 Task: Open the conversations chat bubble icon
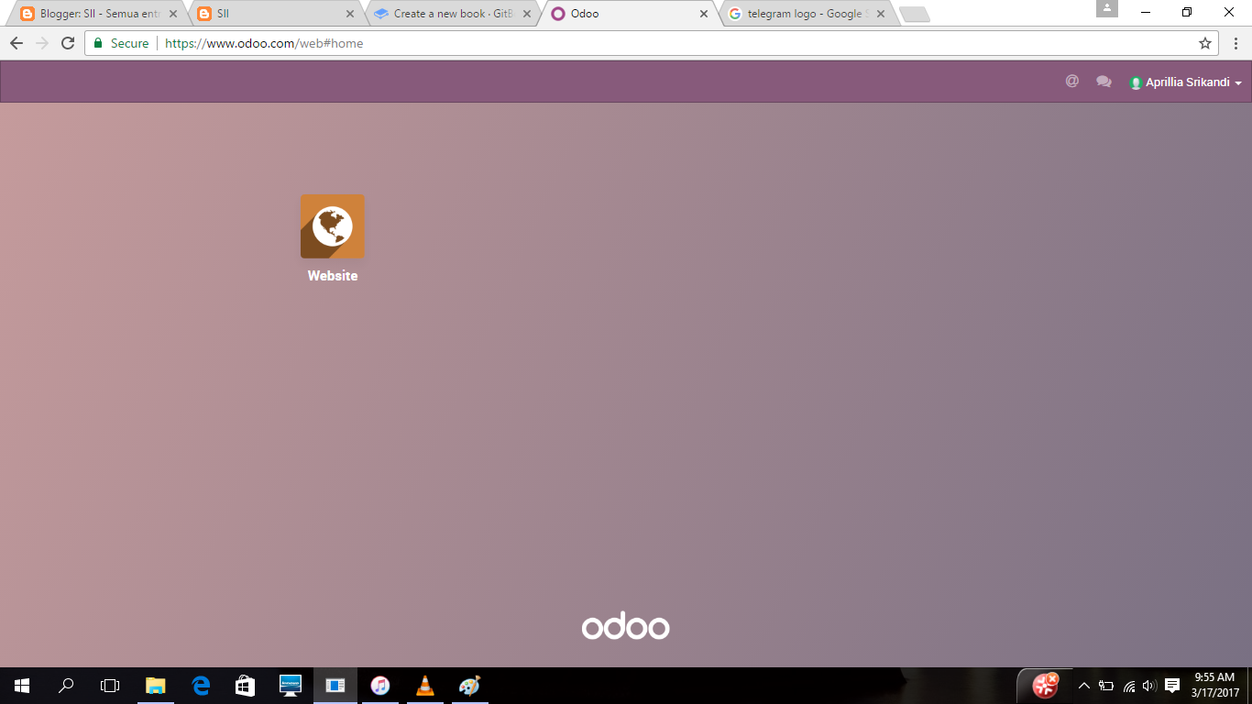click(1104, 82)
